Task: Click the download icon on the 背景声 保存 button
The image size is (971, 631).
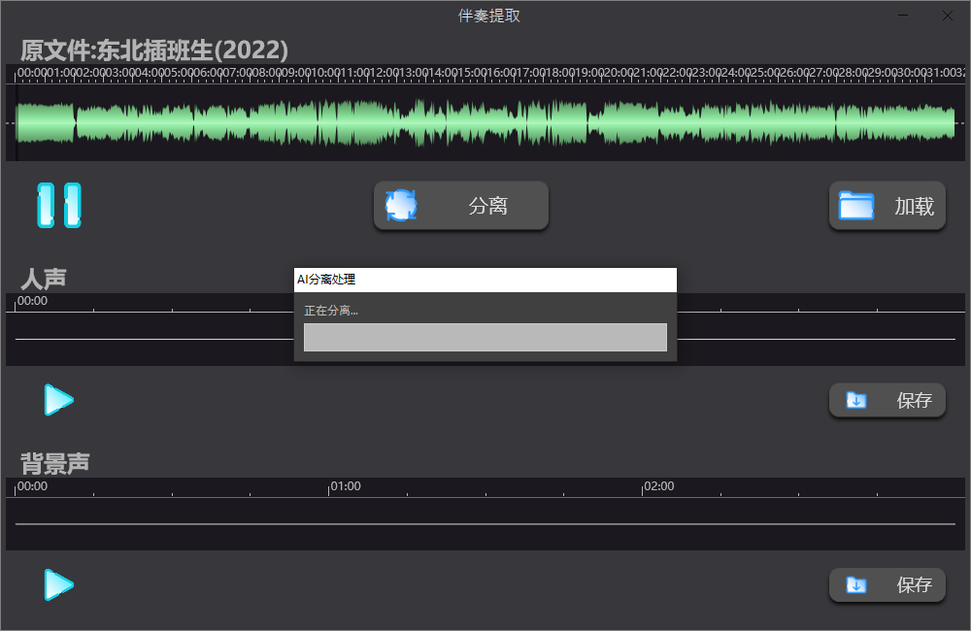Action: coord(855,584)
